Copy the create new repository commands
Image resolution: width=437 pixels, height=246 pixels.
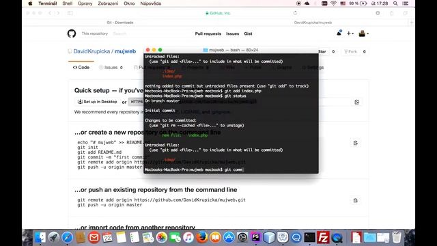point(355,143)
